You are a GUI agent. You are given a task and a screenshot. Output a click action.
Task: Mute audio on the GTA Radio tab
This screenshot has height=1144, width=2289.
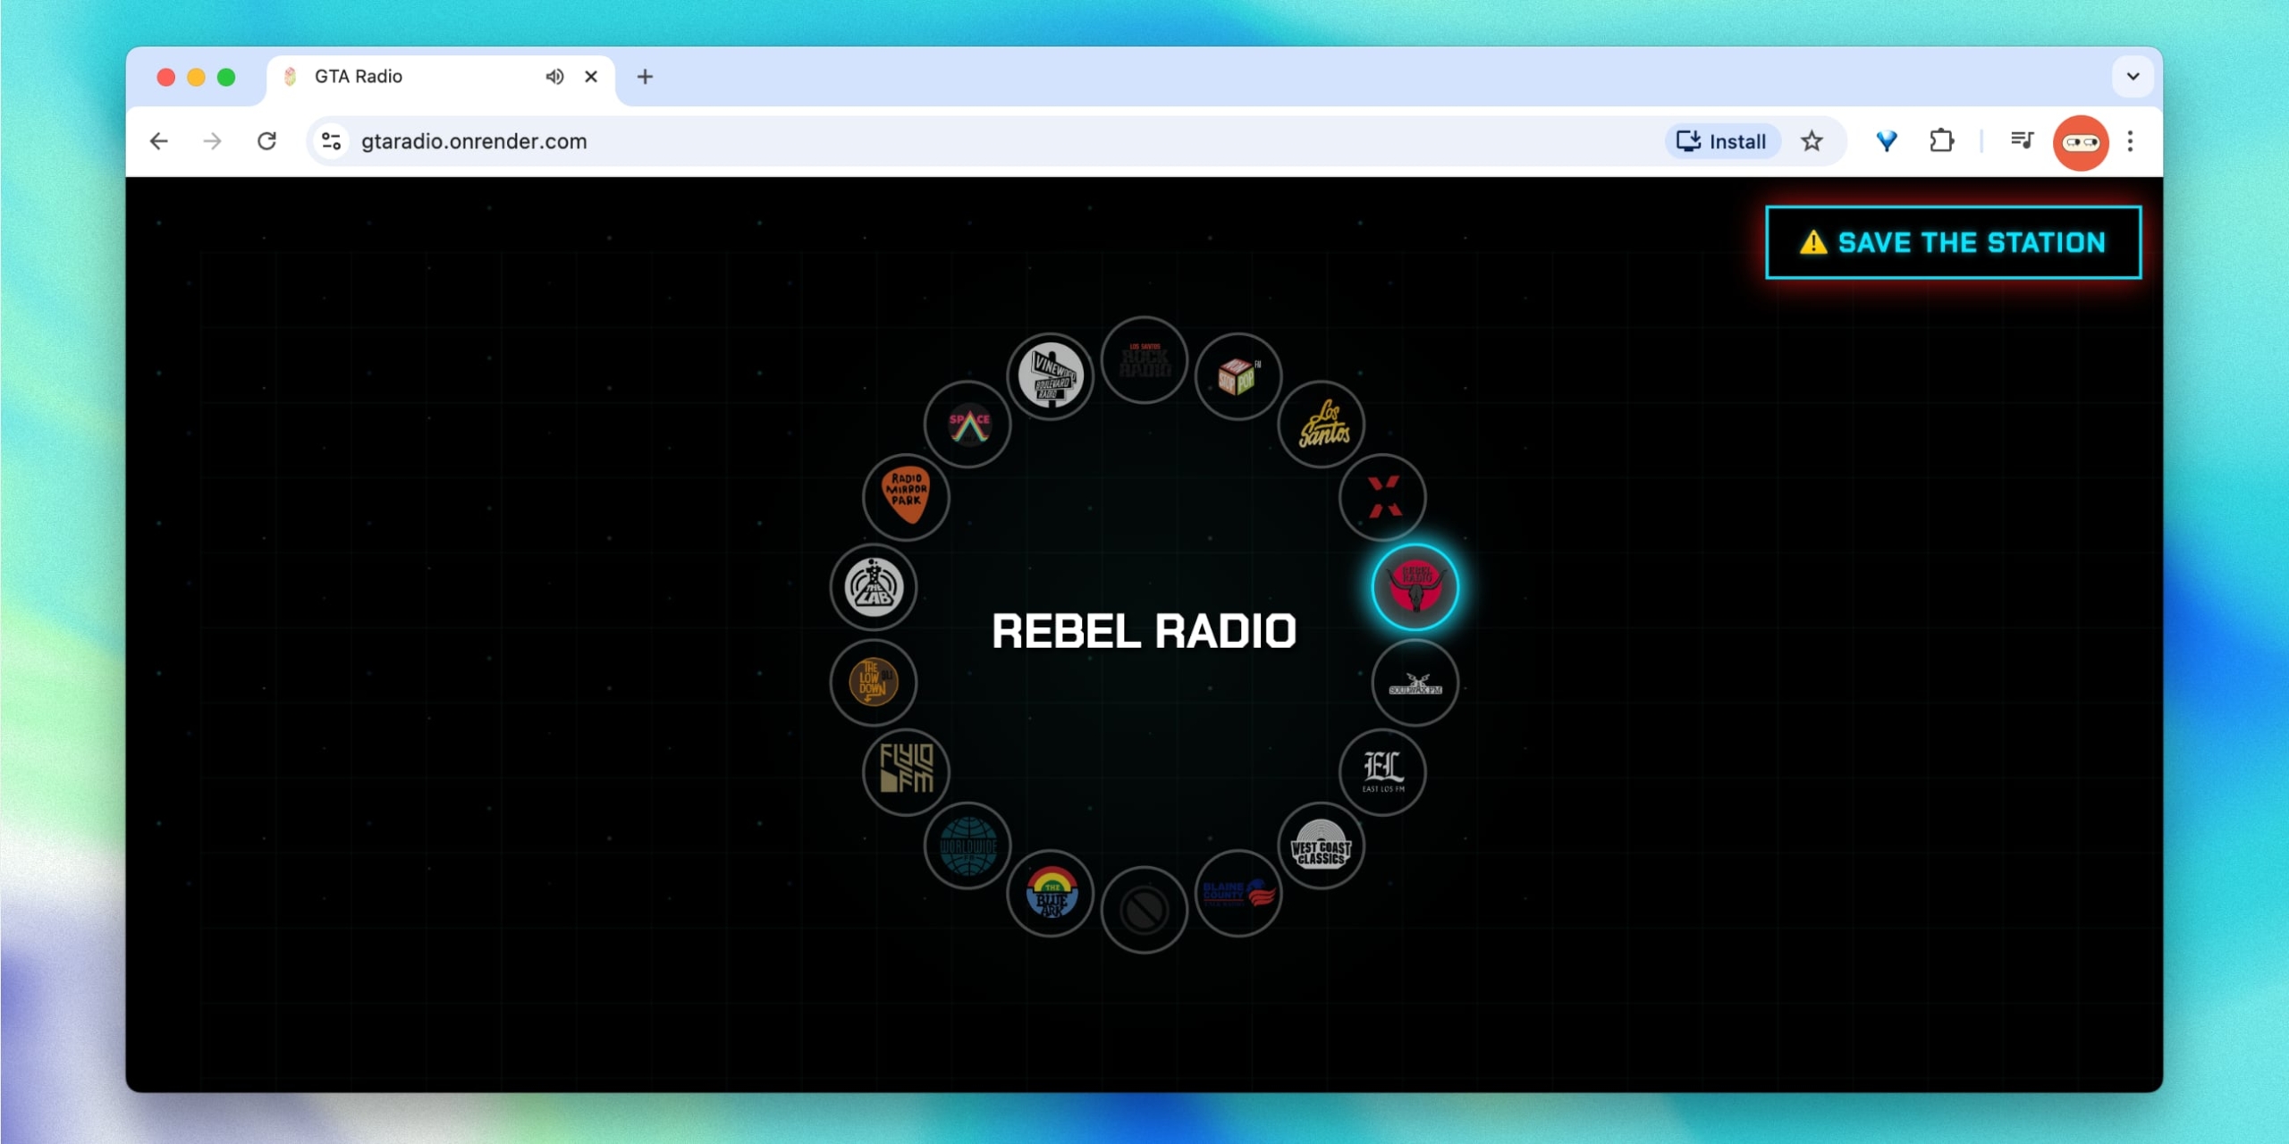click(554, 76)
